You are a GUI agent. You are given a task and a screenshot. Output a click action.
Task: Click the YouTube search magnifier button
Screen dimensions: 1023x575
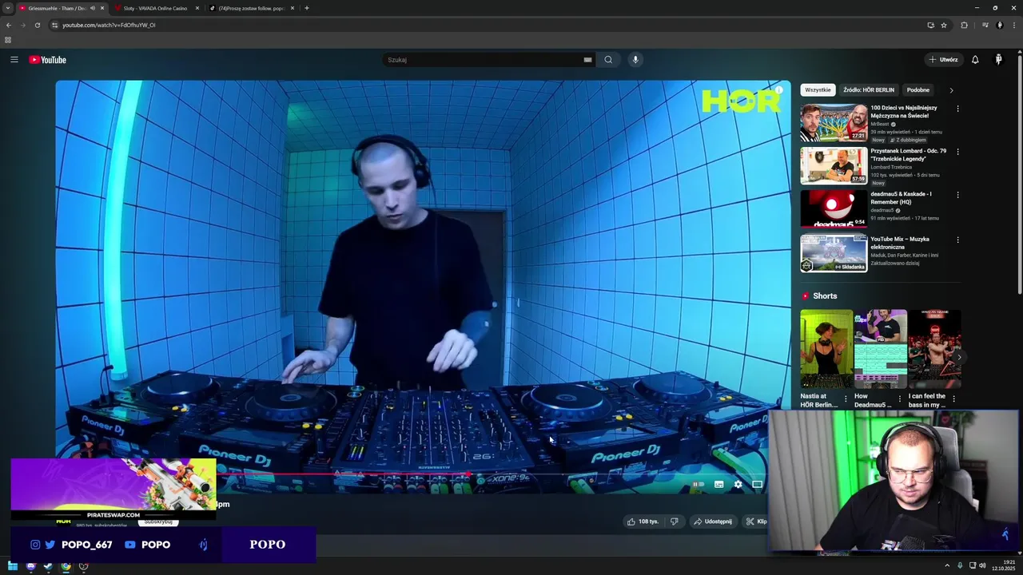pos(608,60)
